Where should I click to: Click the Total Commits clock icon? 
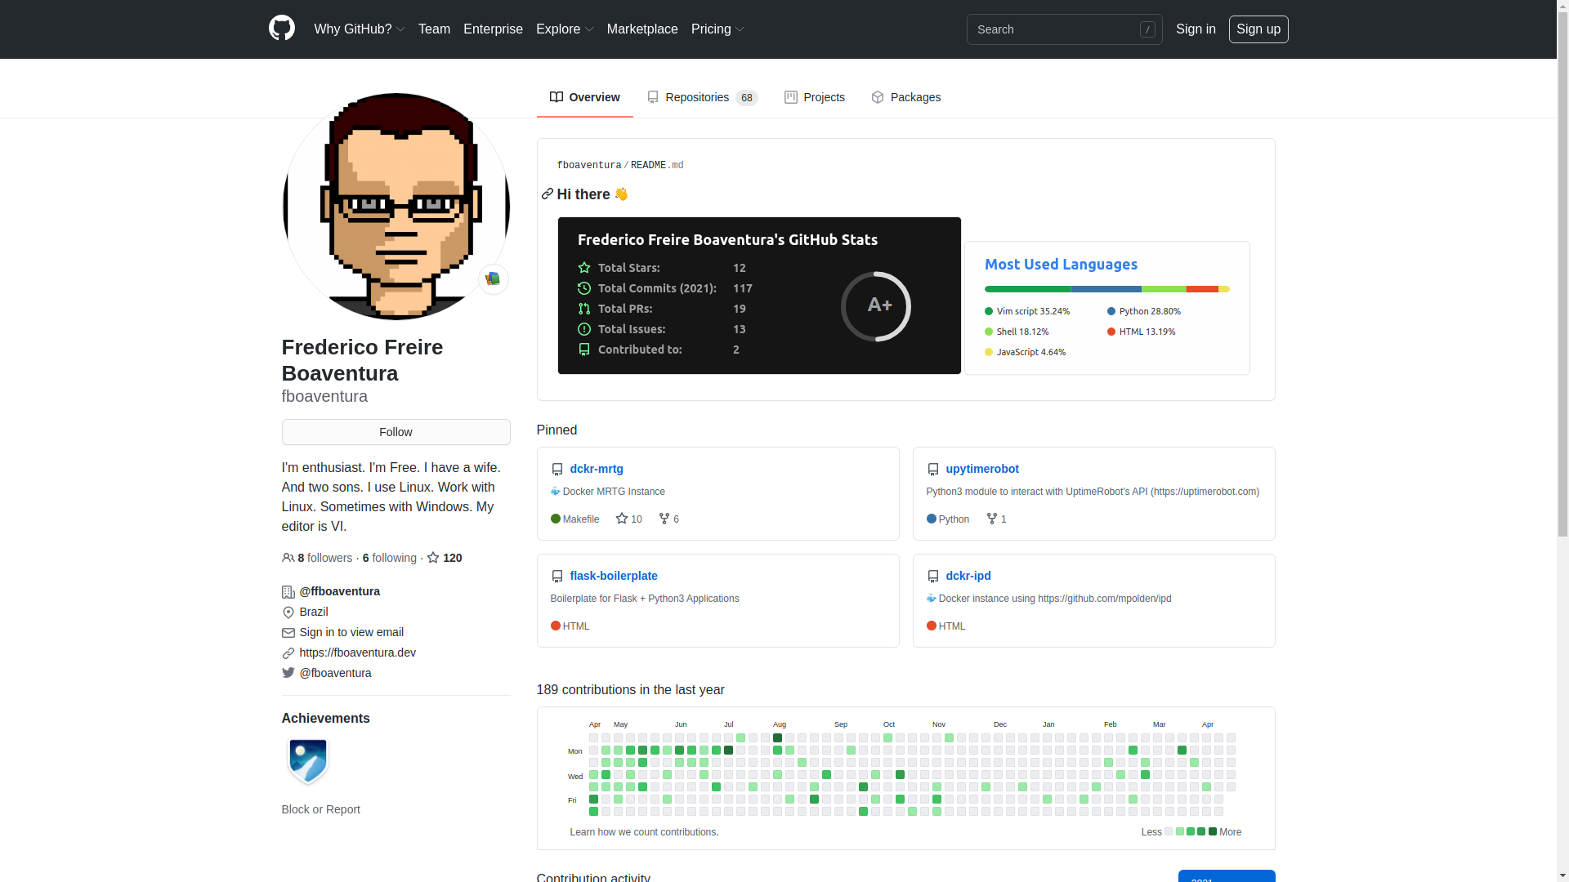point(583,288)
